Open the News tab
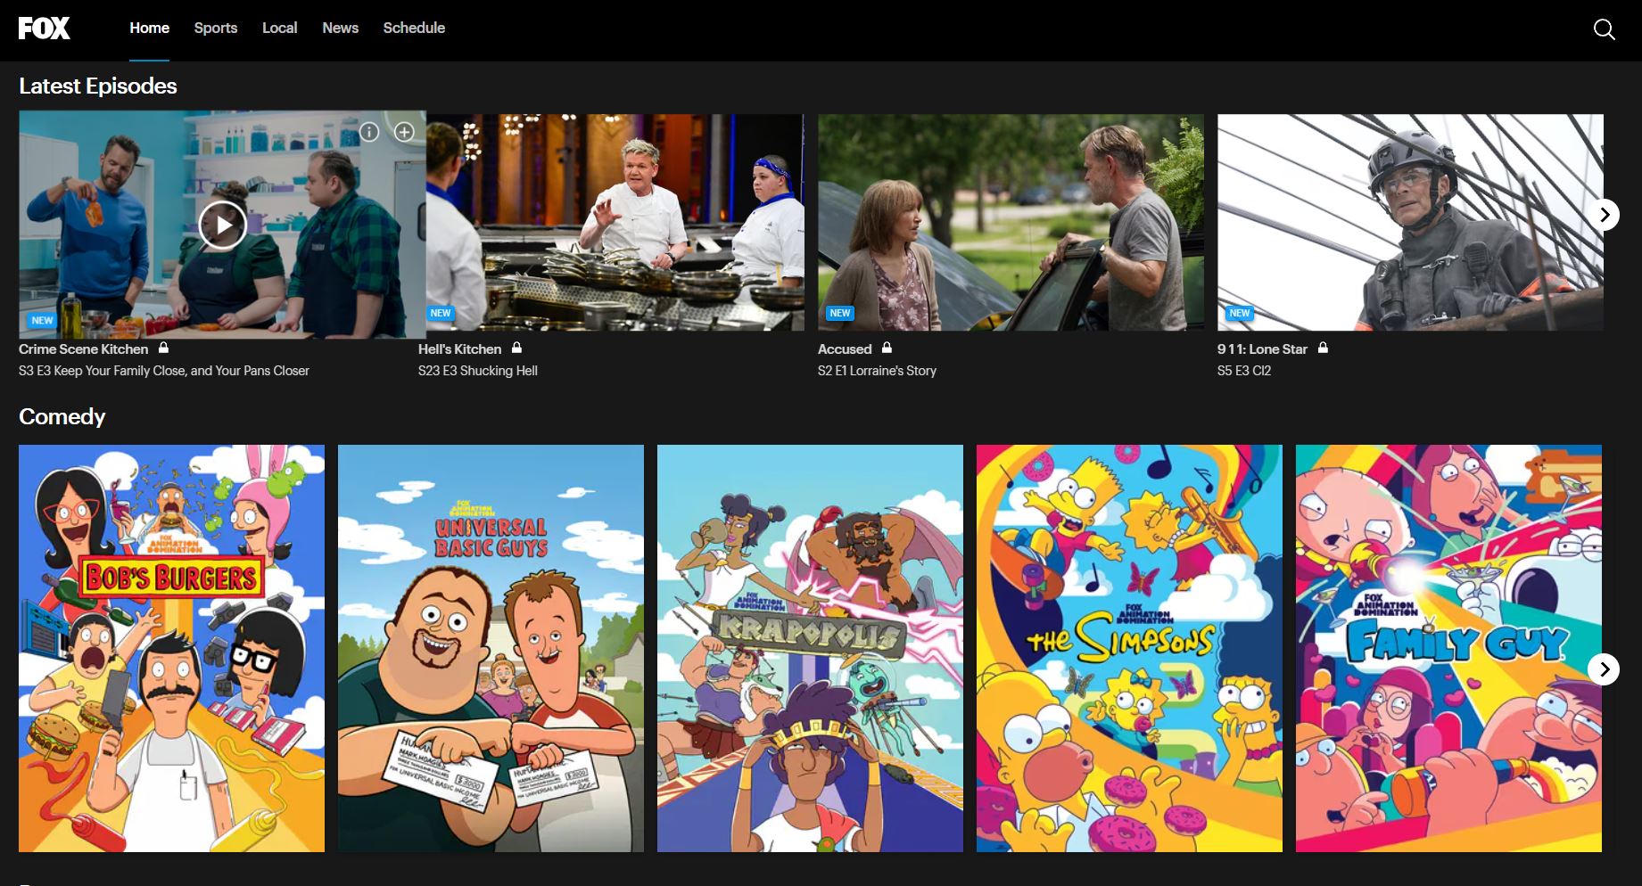Screen dimensions: 1642x886 pyautogui.click(x=340, y=29)
